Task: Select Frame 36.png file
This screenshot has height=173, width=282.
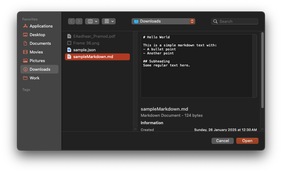Action: click(x=97, y=43)
